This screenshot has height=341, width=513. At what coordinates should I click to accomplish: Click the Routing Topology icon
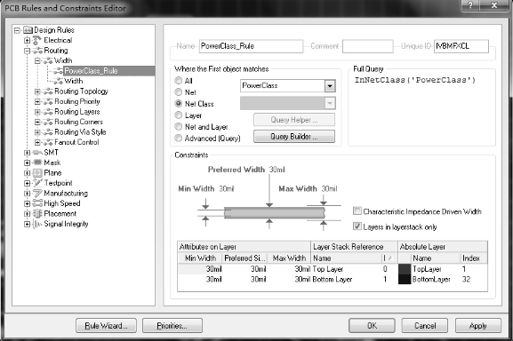48,91
